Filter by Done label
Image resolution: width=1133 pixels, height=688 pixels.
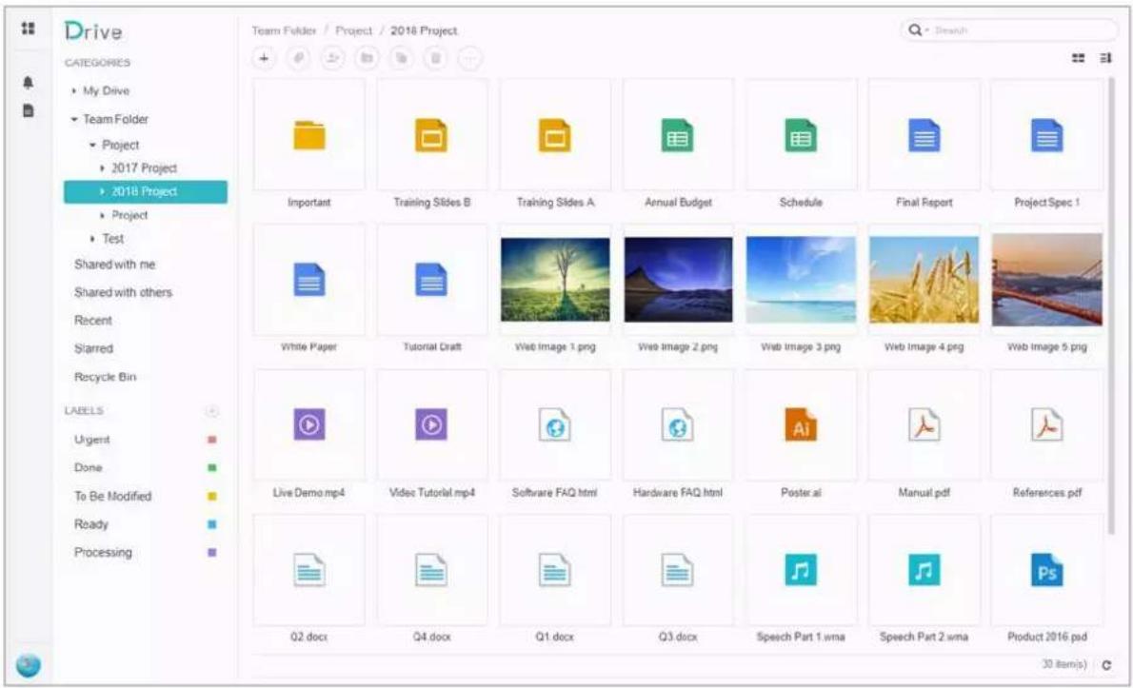click(x=89, y=468)
